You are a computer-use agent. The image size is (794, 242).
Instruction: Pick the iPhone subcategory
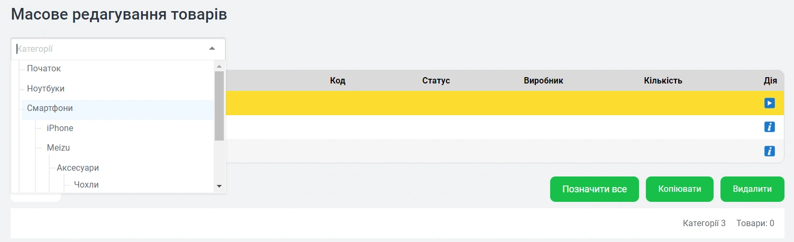[x=60, y=128]
